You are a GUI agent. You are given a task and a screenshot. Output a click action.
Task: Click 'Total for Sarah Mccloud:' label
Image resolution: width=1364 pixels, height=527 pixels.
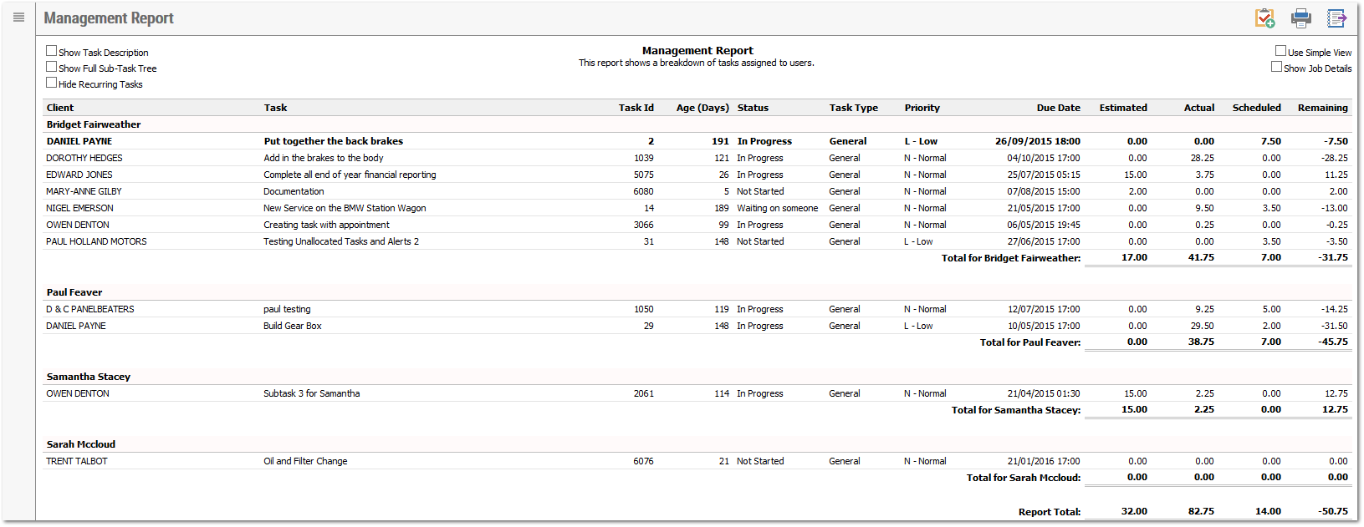tap(1024, 478)
